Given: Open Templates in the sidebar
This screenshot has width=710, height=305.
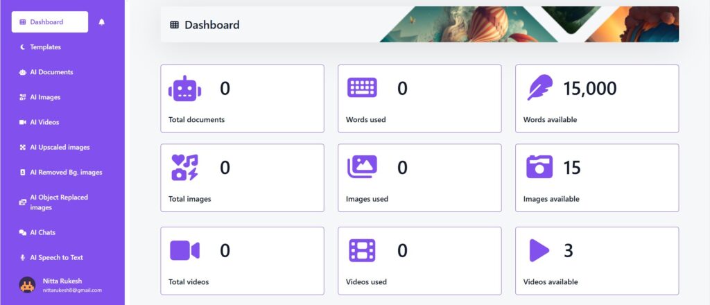Looking at the screenshot, I should pos(45,47).
